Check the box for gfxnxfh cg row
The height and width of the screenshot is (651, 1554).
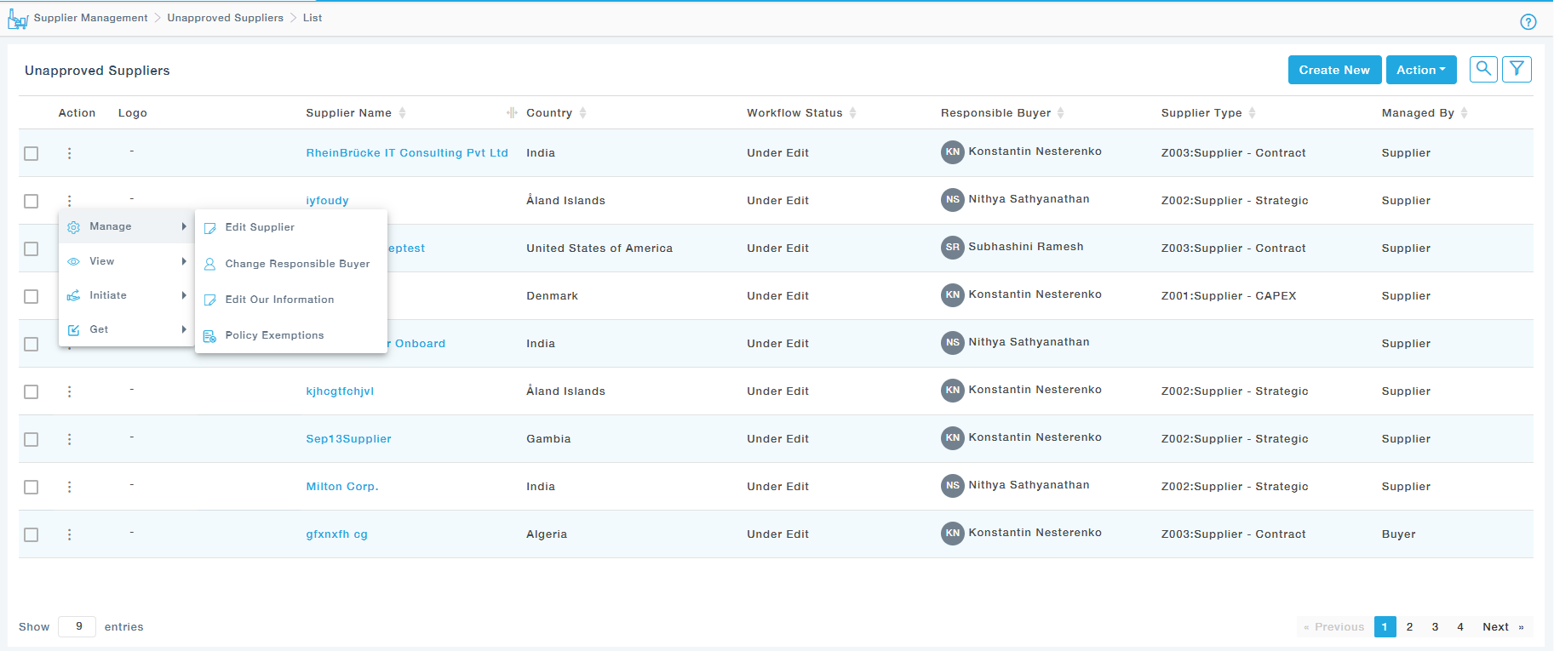tap(32, 534)
